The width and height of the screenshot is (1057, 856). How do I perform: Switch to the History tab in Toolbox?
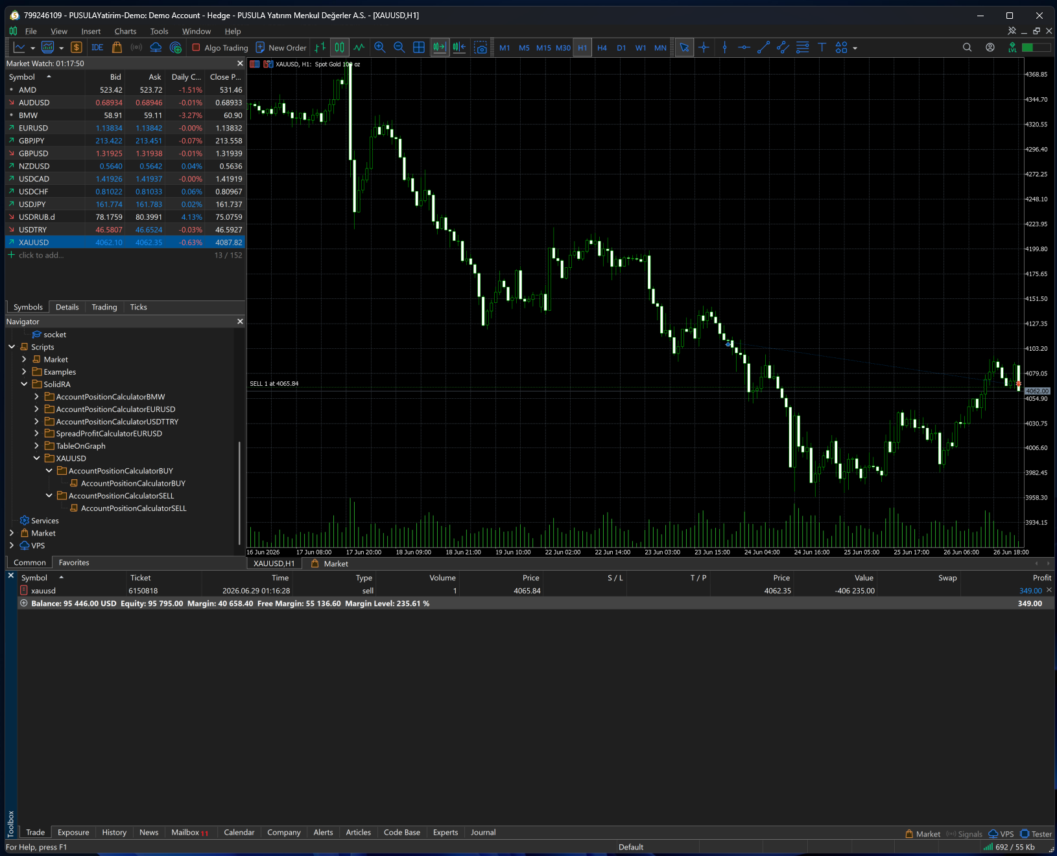pyautogui.click(x=114, y=833)
